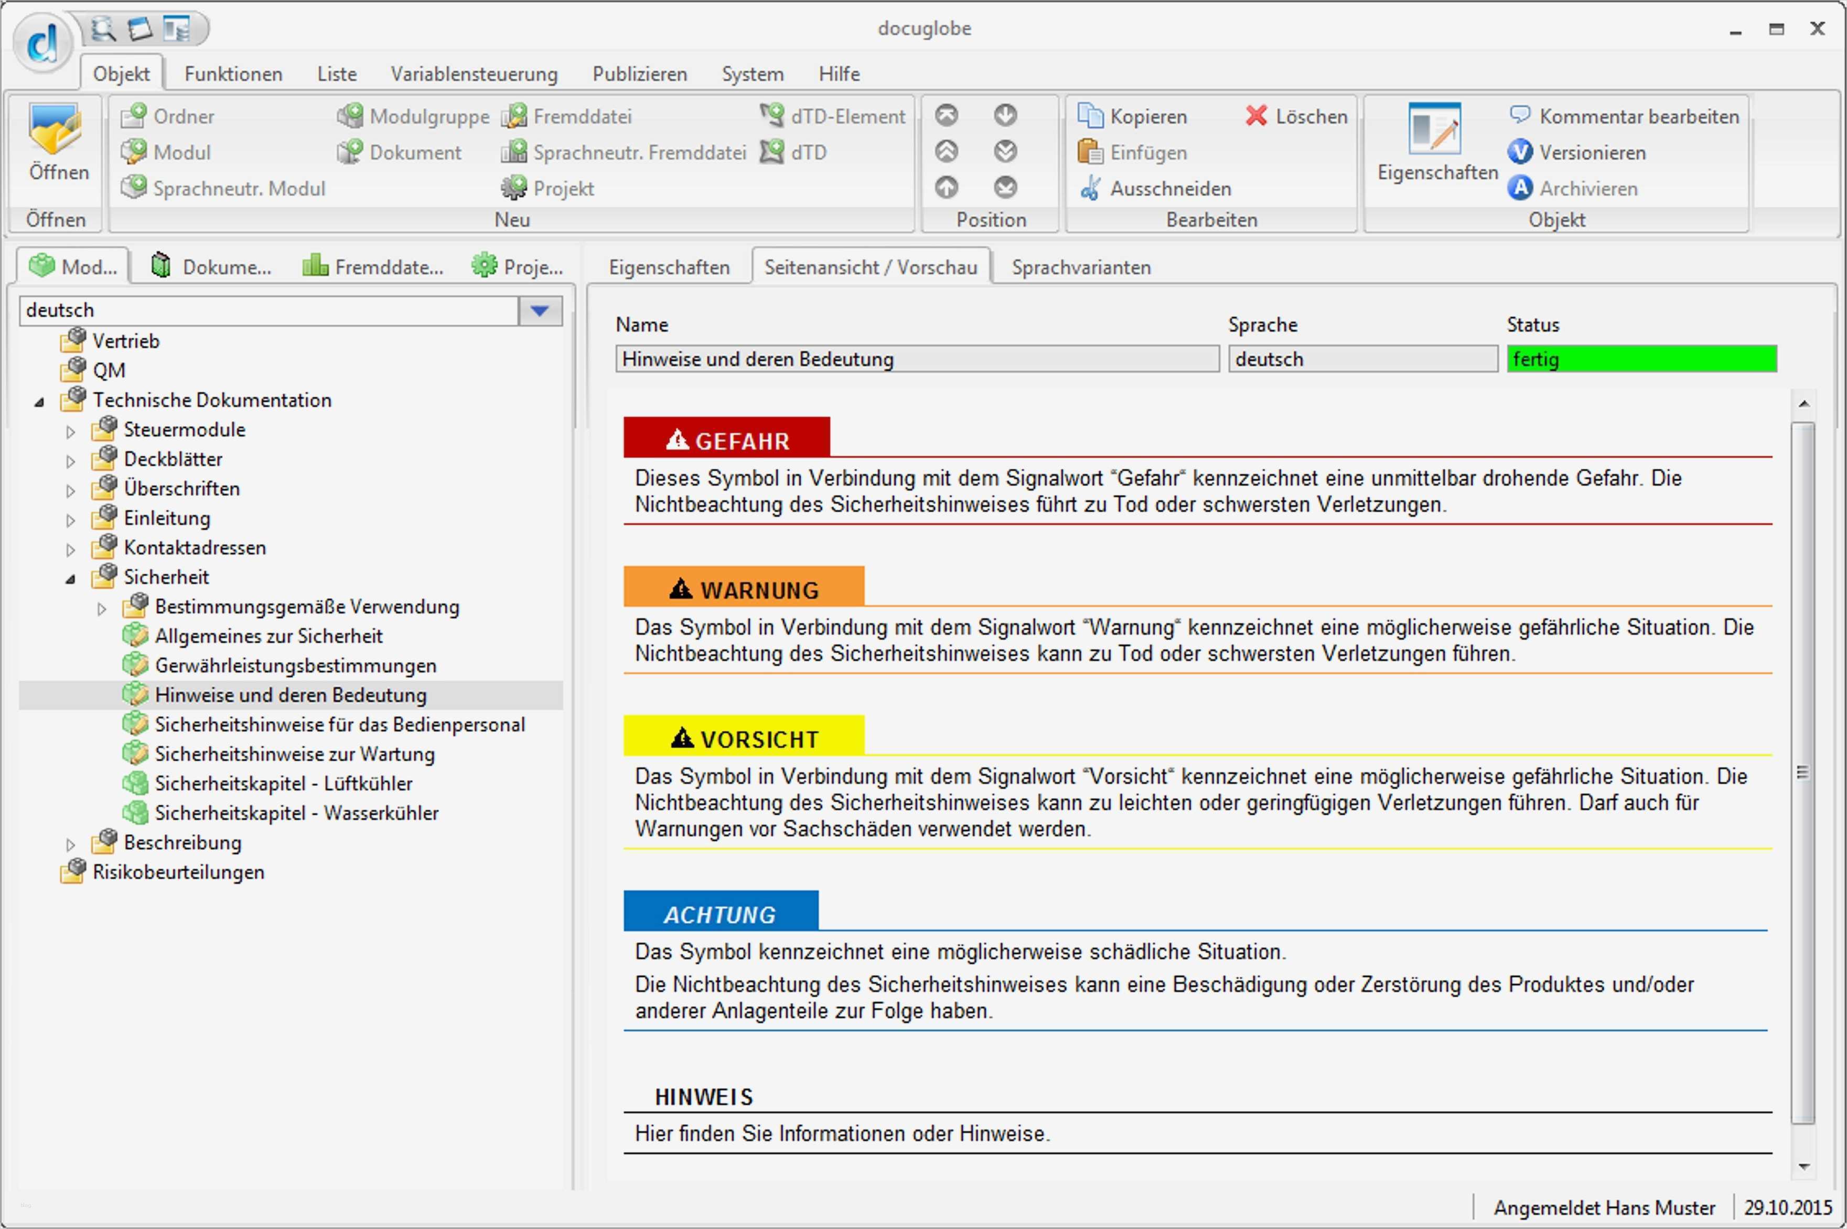Viewport: 1847px width, 1229px height.
Task: Open the deutsch language dropdown
Action: tap(539, 309)
